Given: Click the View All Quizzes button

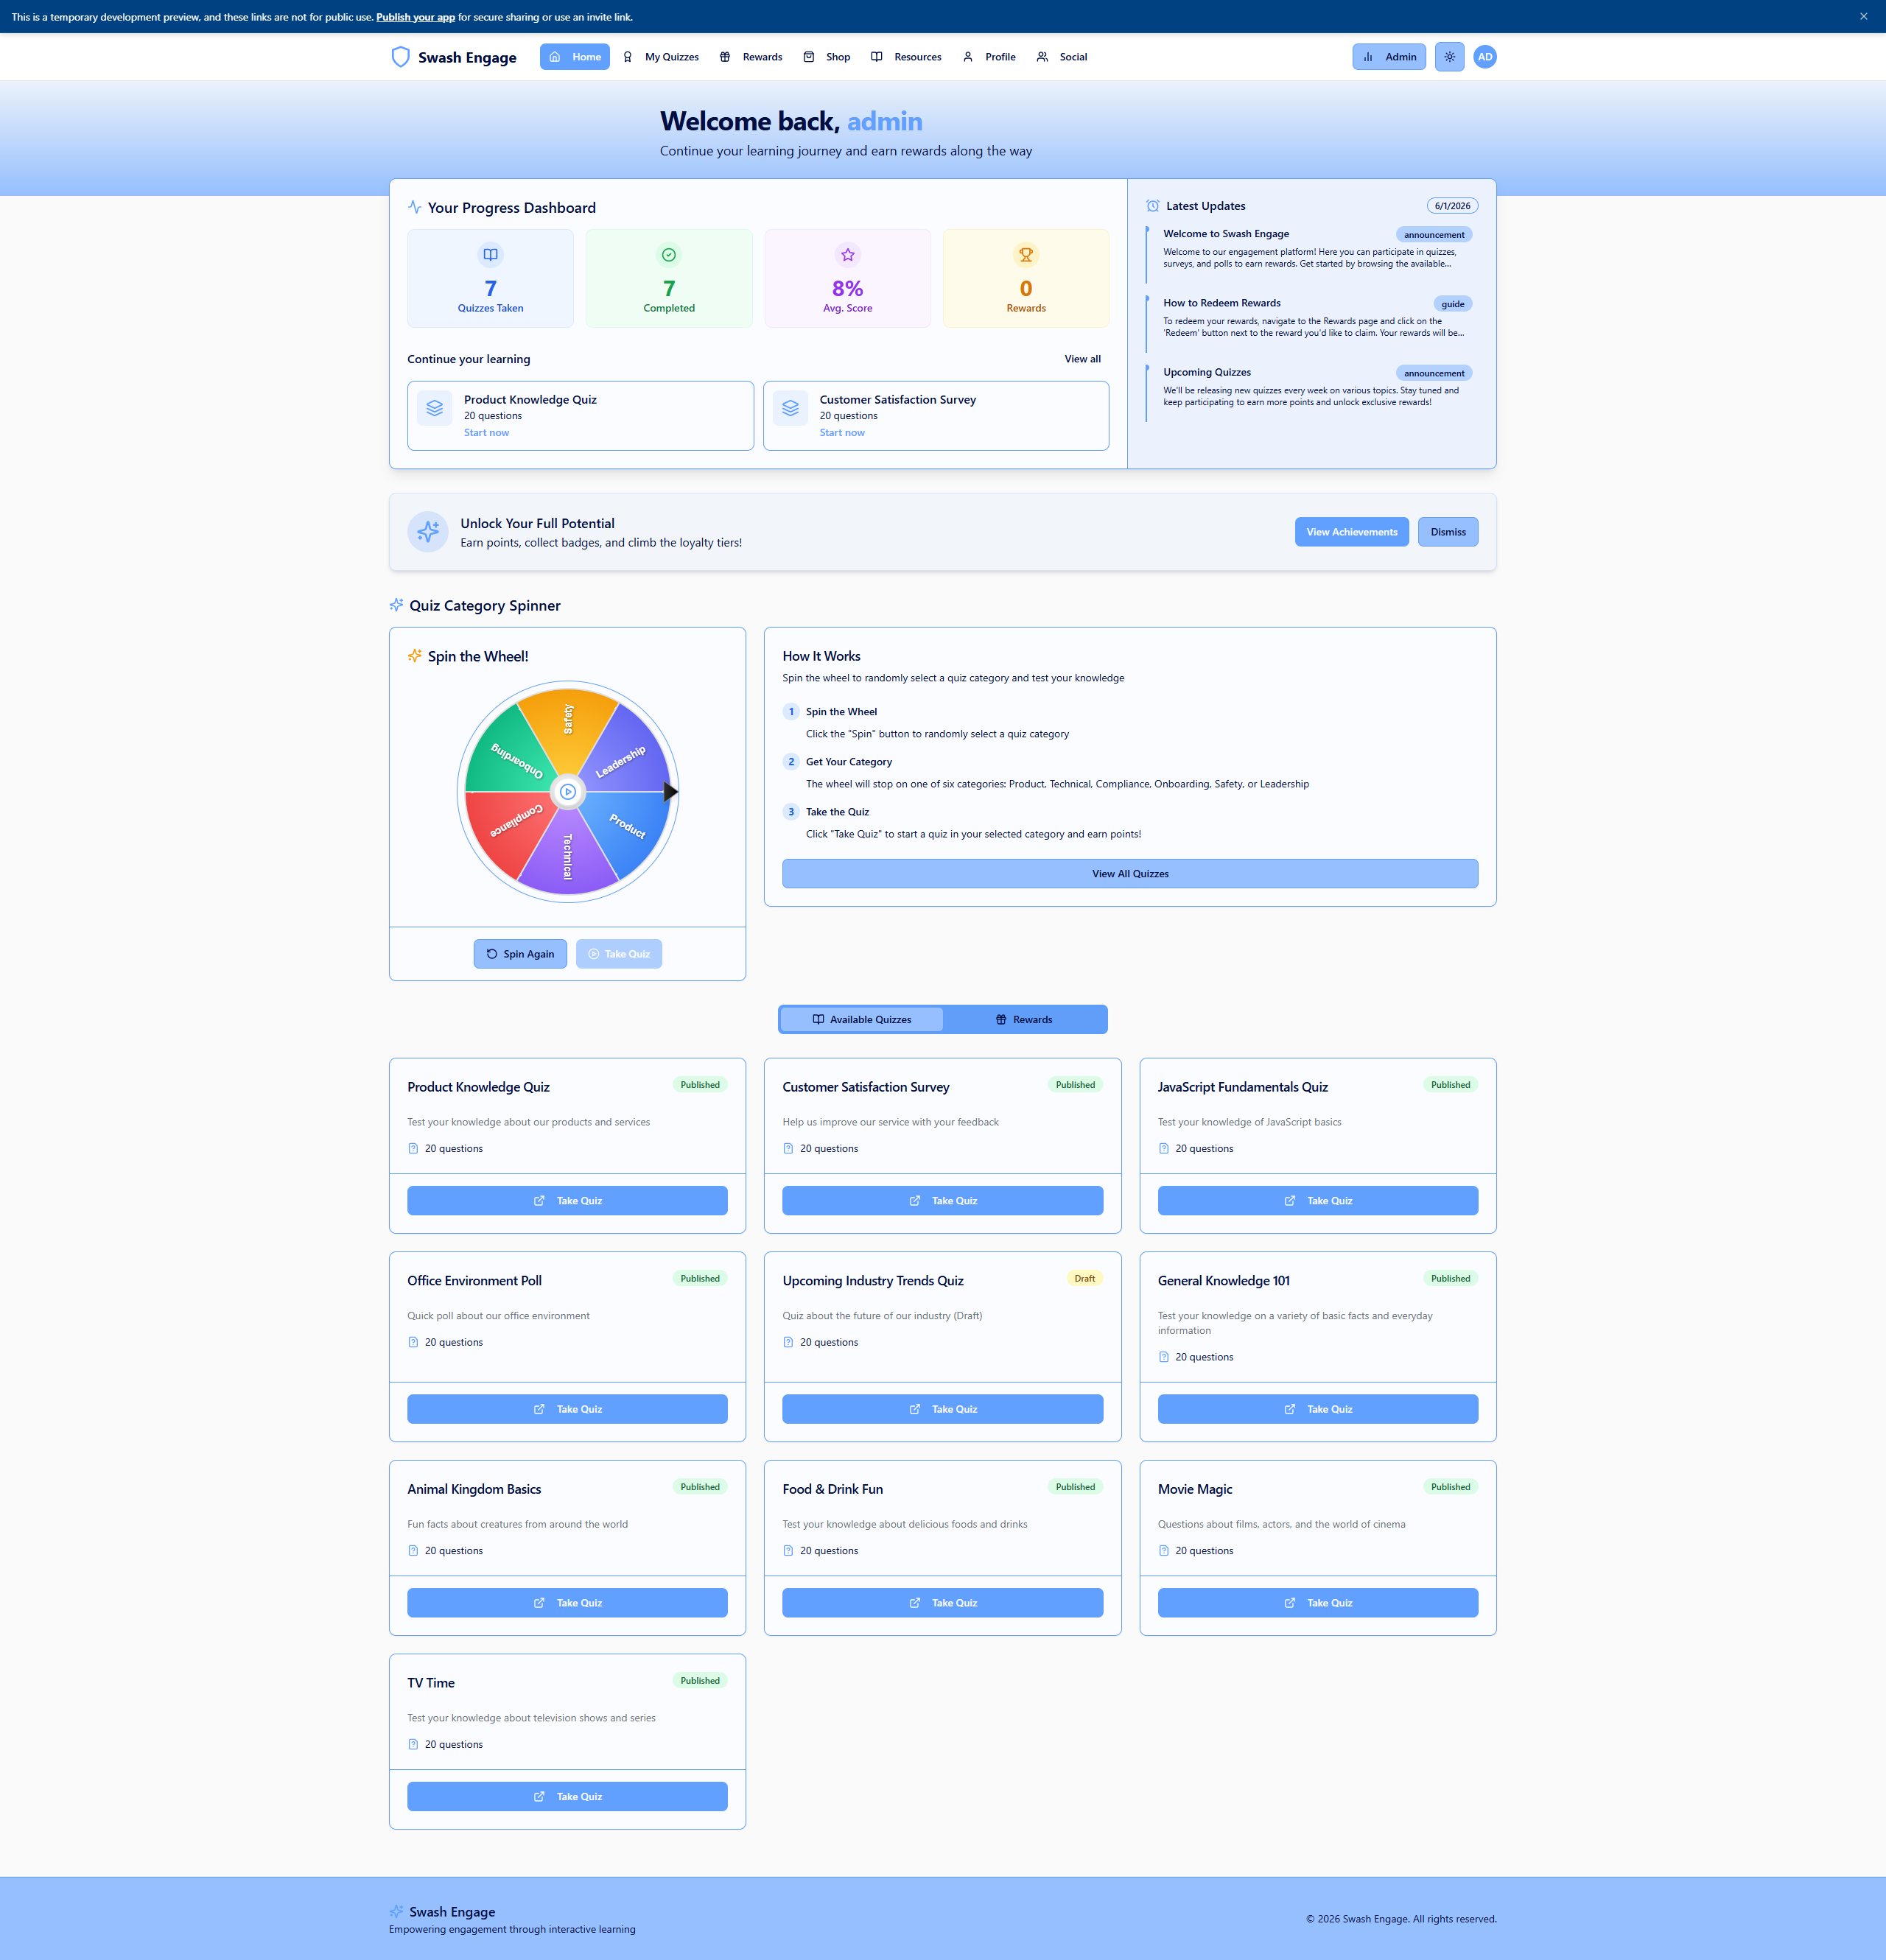Looking at the screenshot, I should [1130, 874].
